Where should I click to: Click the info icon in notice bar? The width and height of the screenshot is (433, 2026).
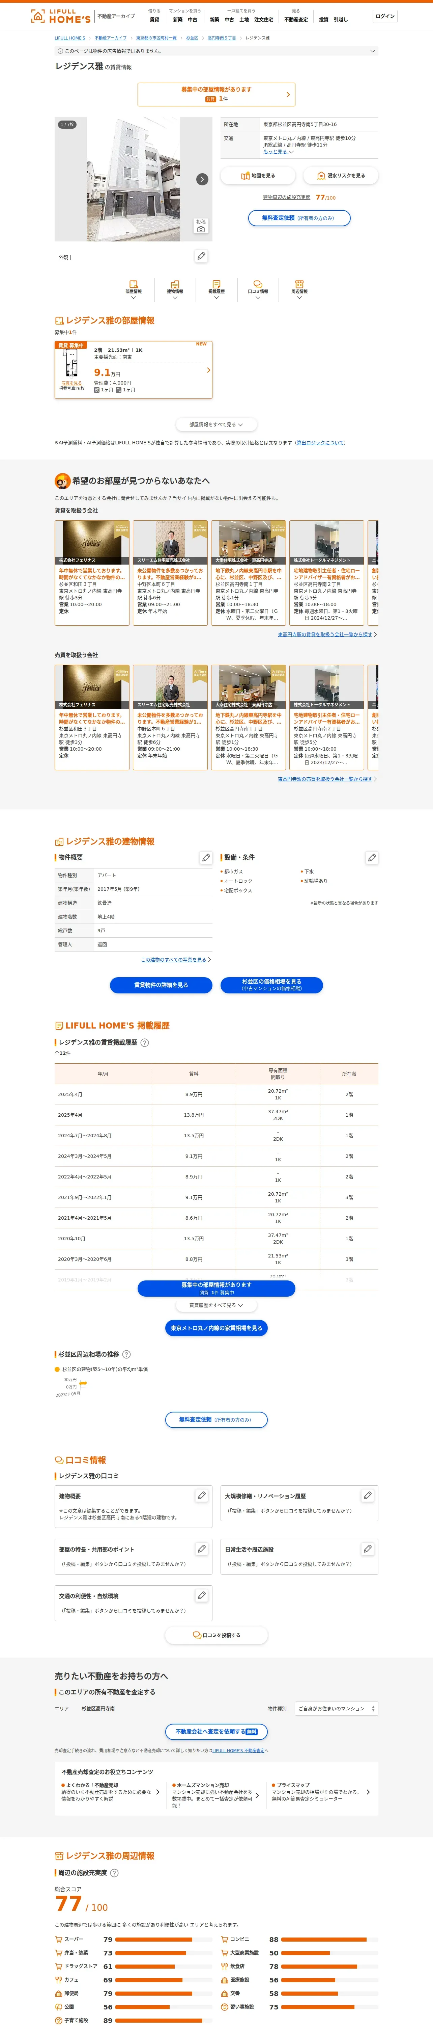pyautogui.click(x=60, y=51)
